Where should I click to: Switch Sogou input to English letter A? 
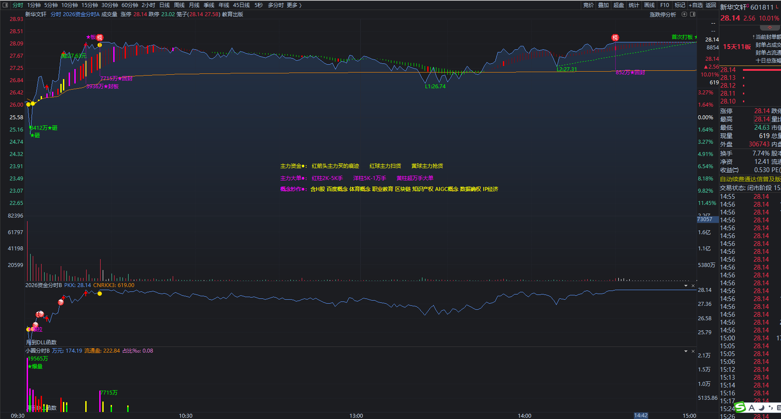pyautogui.click(x=752, y=408)
